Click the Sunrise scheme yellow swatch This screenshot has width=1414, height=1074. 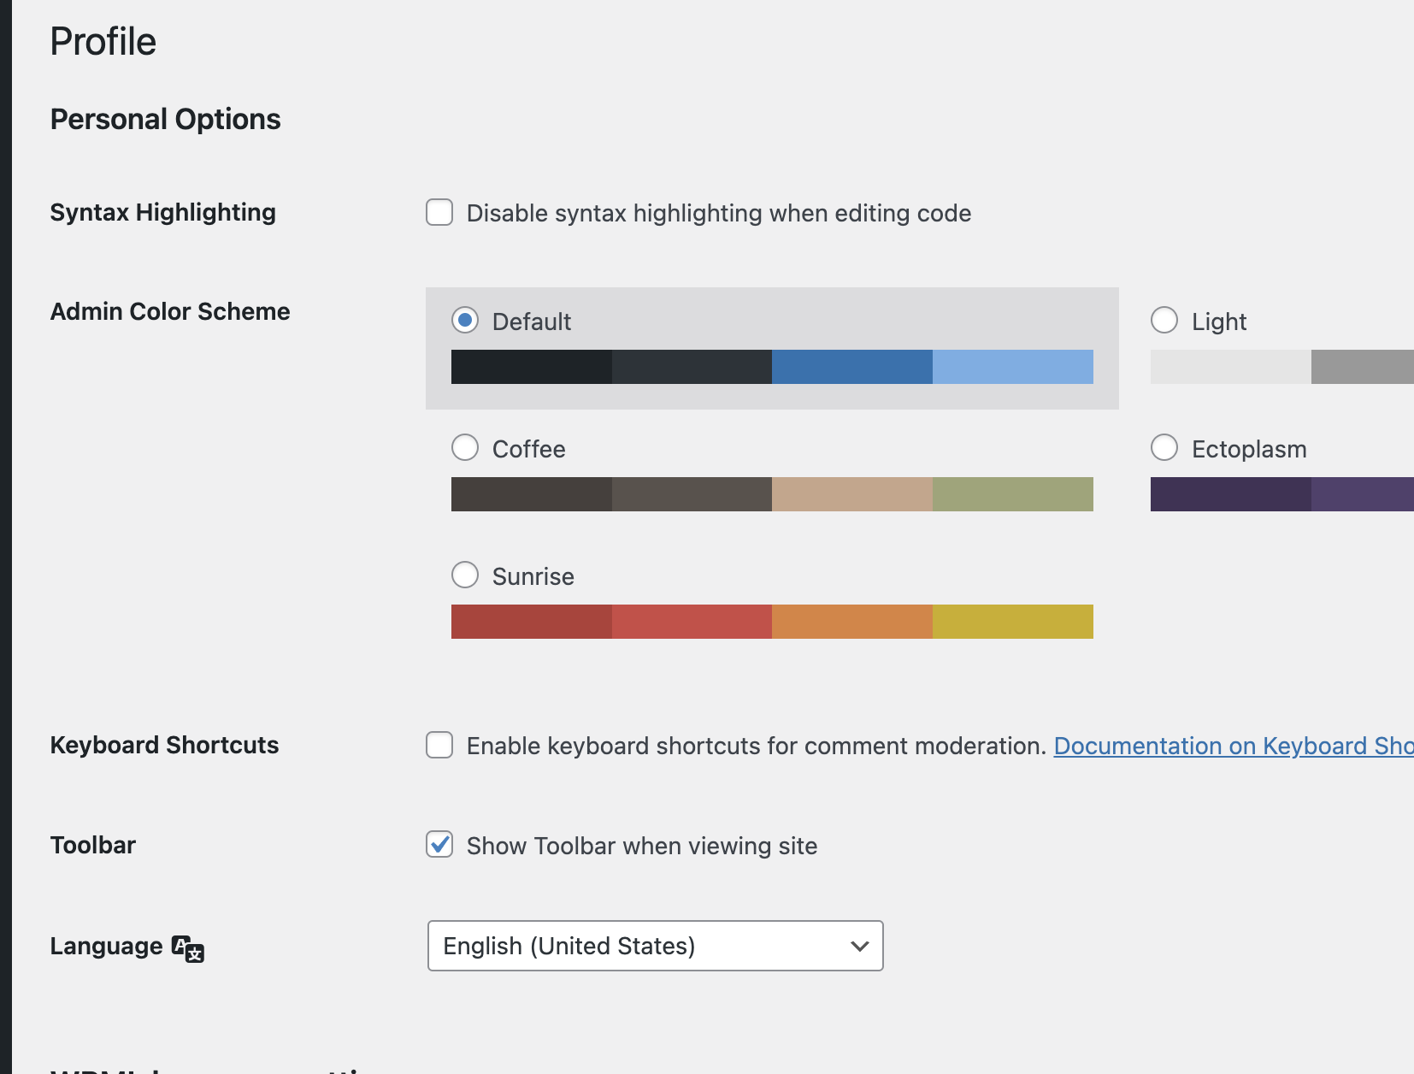pyautogui.click(x=1012, y=622)
